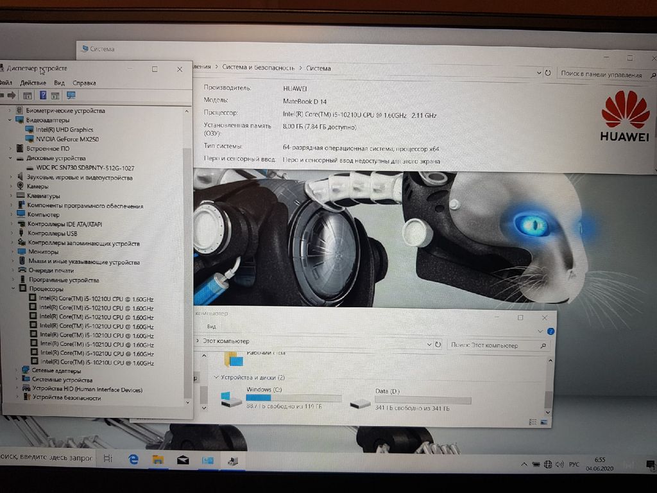The image size is (657, 493).
Task: Select the NVIDIA GeForce MX250 adapter icon
Action: click(30, 139)
